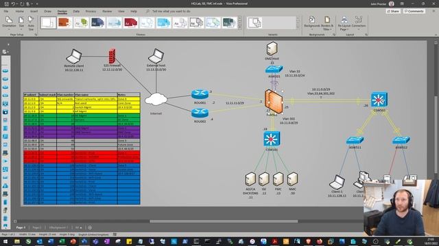Select the red S2S firewall shape
439x246 pixels.
pos(112,56)
